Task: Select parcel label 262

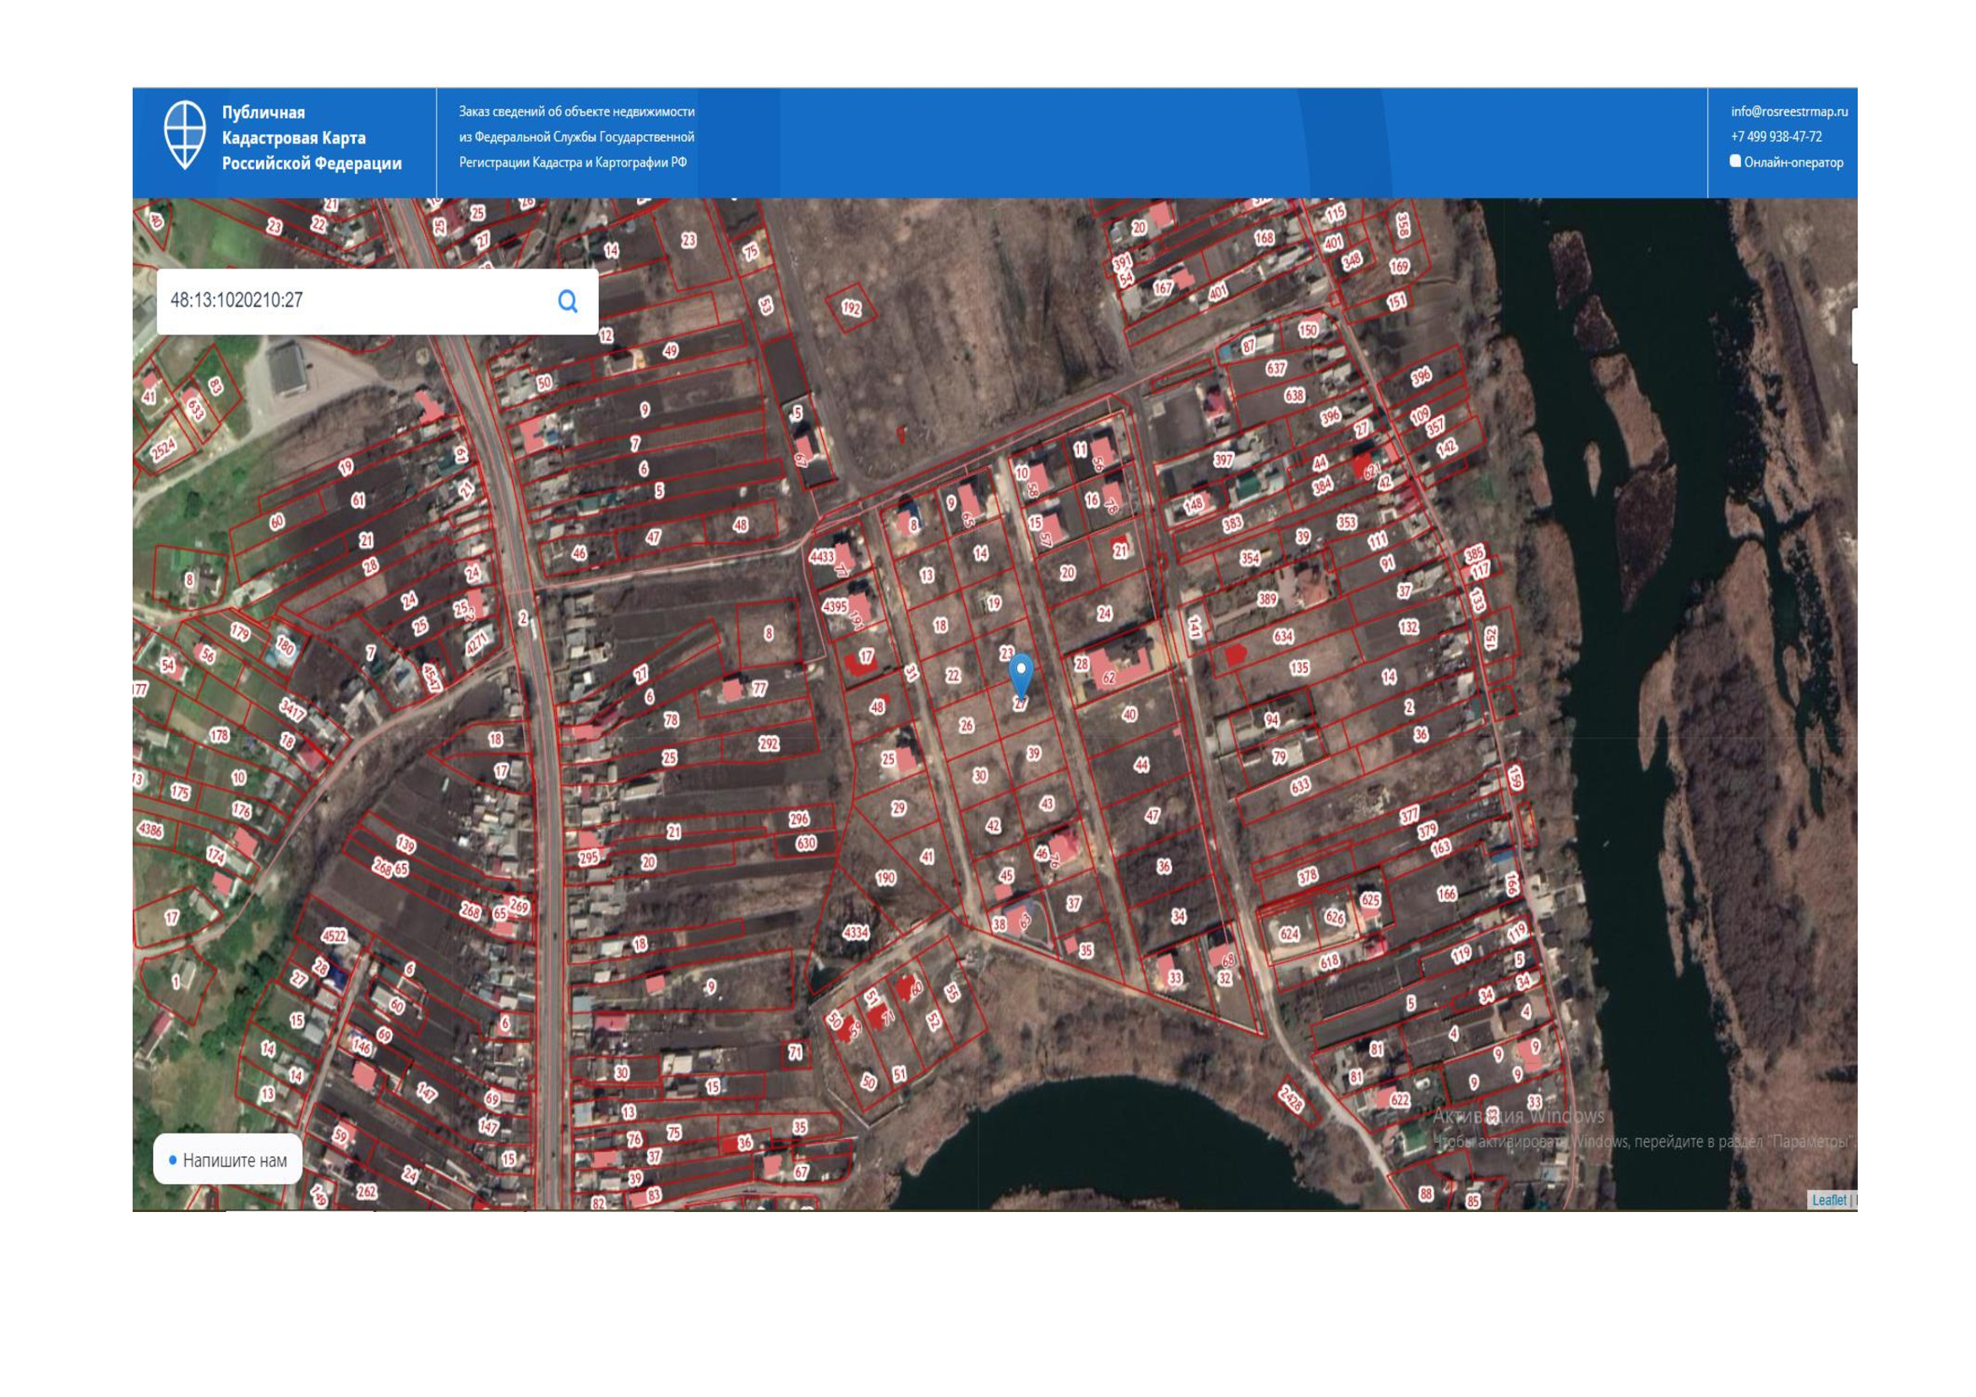Action: point(367,1192)
